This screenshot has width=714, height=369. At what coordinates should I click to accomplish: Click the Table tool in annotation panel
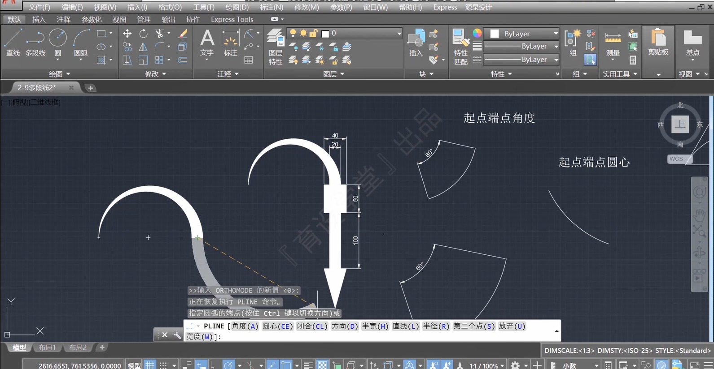(x=249, y=60)
